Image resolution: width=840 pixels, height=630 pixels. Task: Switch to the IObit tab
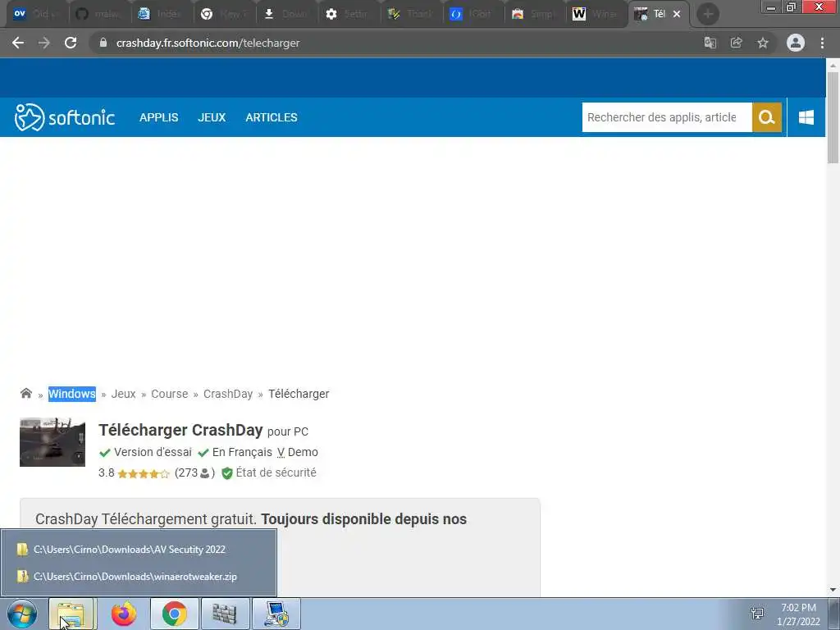coord(474,14)
